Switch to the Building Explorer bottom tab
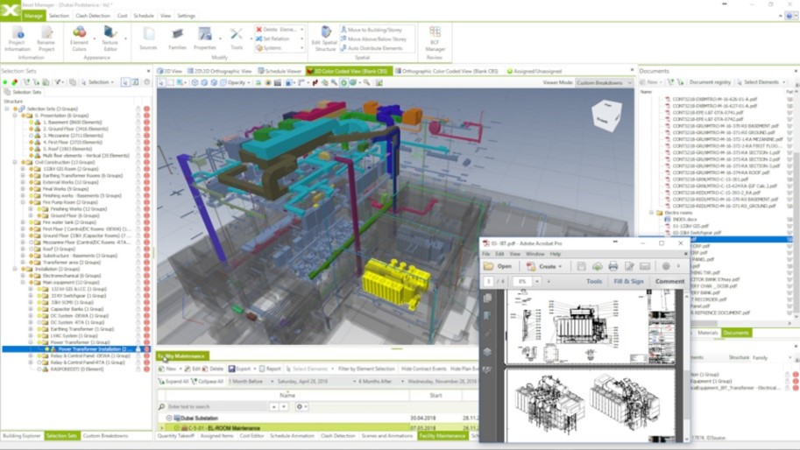Image resolution: width=800 pixels, height=450 pixels. tap(21, 436)
